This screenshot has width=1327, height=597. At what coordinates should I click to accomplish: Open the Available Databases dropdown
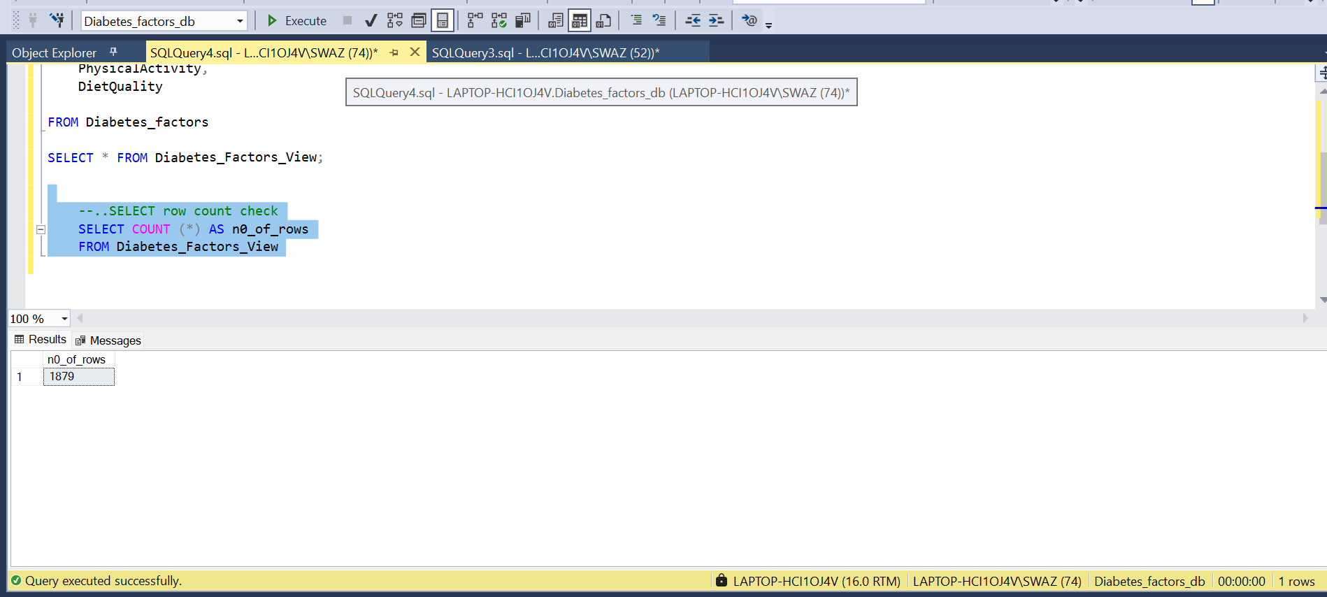[x=240, y=21]
